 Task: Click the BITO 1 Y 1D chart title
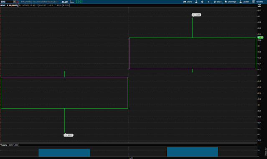click(x=9, y=5)
